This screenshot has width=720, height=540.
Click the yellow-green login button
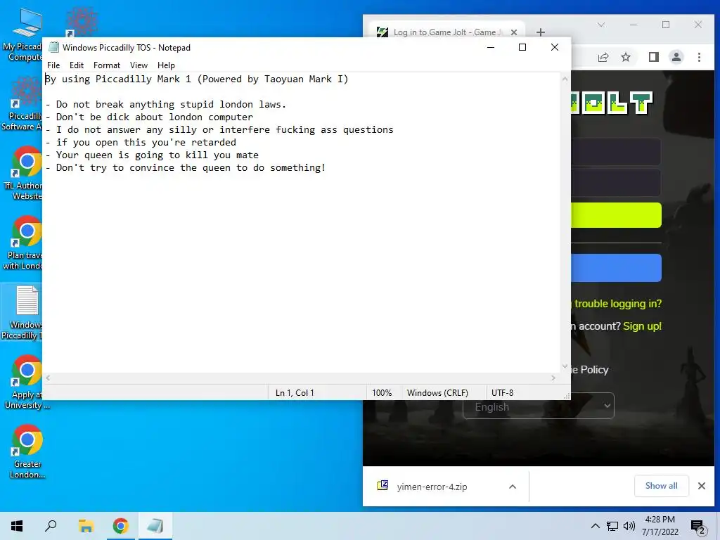click(x=616, y=215)
